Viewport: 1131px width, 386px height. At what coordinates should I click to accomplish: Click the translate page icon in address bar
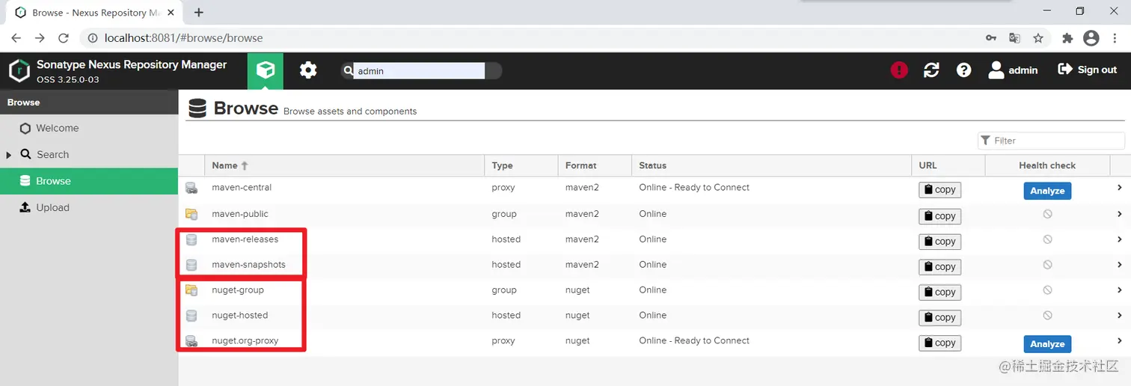pyautogui.click(x=1014, y=37)
